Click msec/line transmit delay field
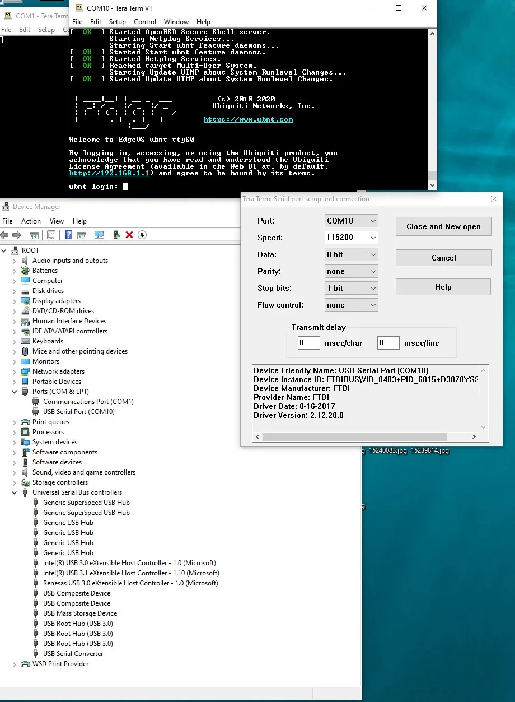 point(388,343)
